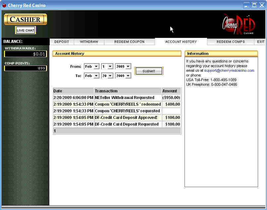The width and height of the screenshot is (267, 210).
Task: Select the Account History tab
Action: tap(181, 42)
